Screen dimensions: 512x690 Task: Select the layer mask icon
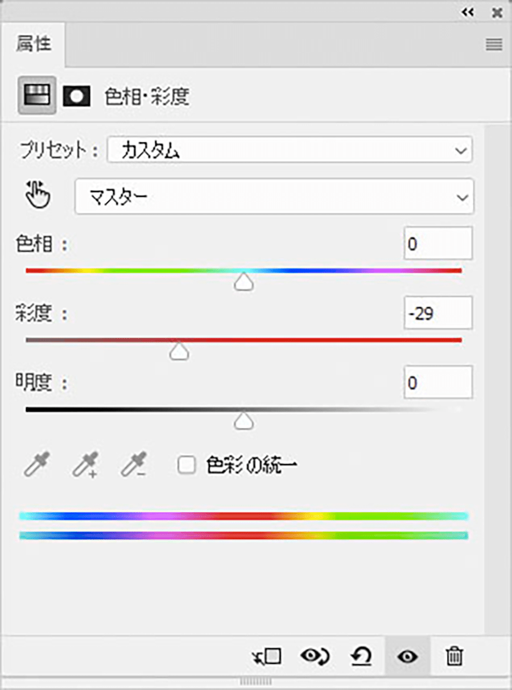[76, 96]
